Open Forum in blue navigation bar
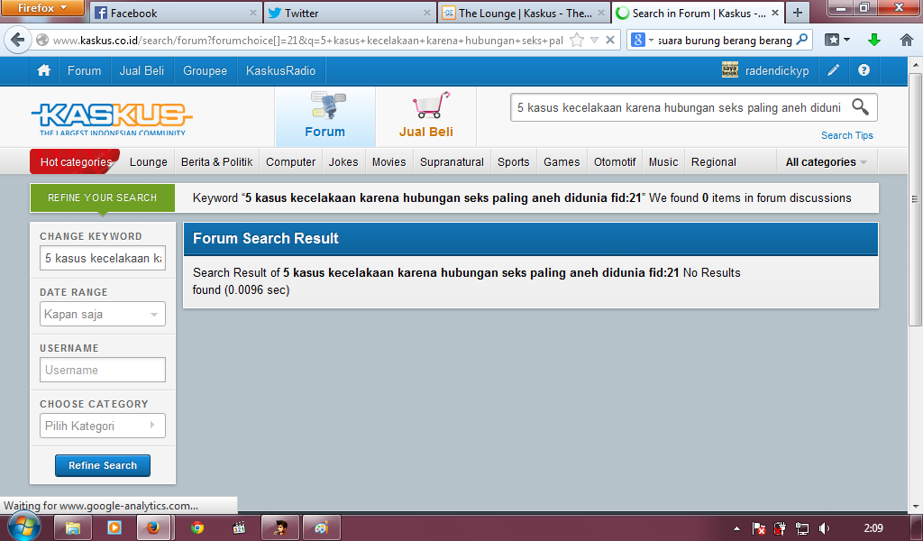This screenshot has height=541, width=923. click(x=84, y=70)
